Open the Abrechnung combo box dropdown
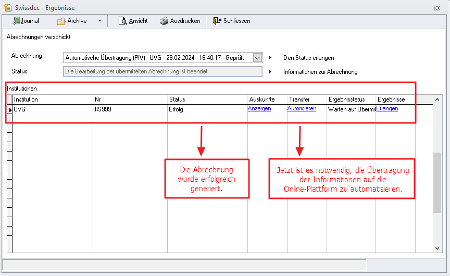The width and height of the screenshot is (450, 276). [257, 58]
